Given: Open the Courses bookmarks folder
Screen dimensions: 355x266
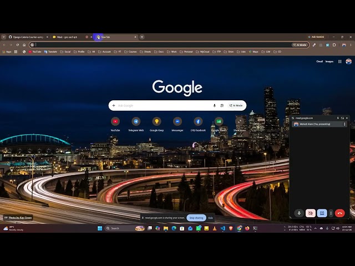Looking at the screenshot, I should click(130, 52).
